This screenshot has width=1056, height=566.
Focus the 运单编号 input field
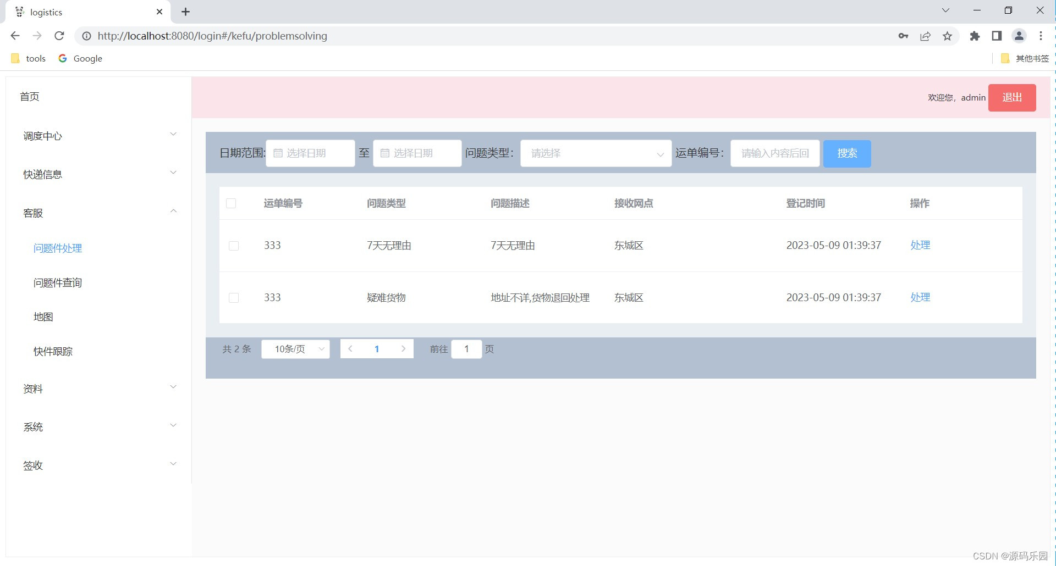click(x=775, y=153)
